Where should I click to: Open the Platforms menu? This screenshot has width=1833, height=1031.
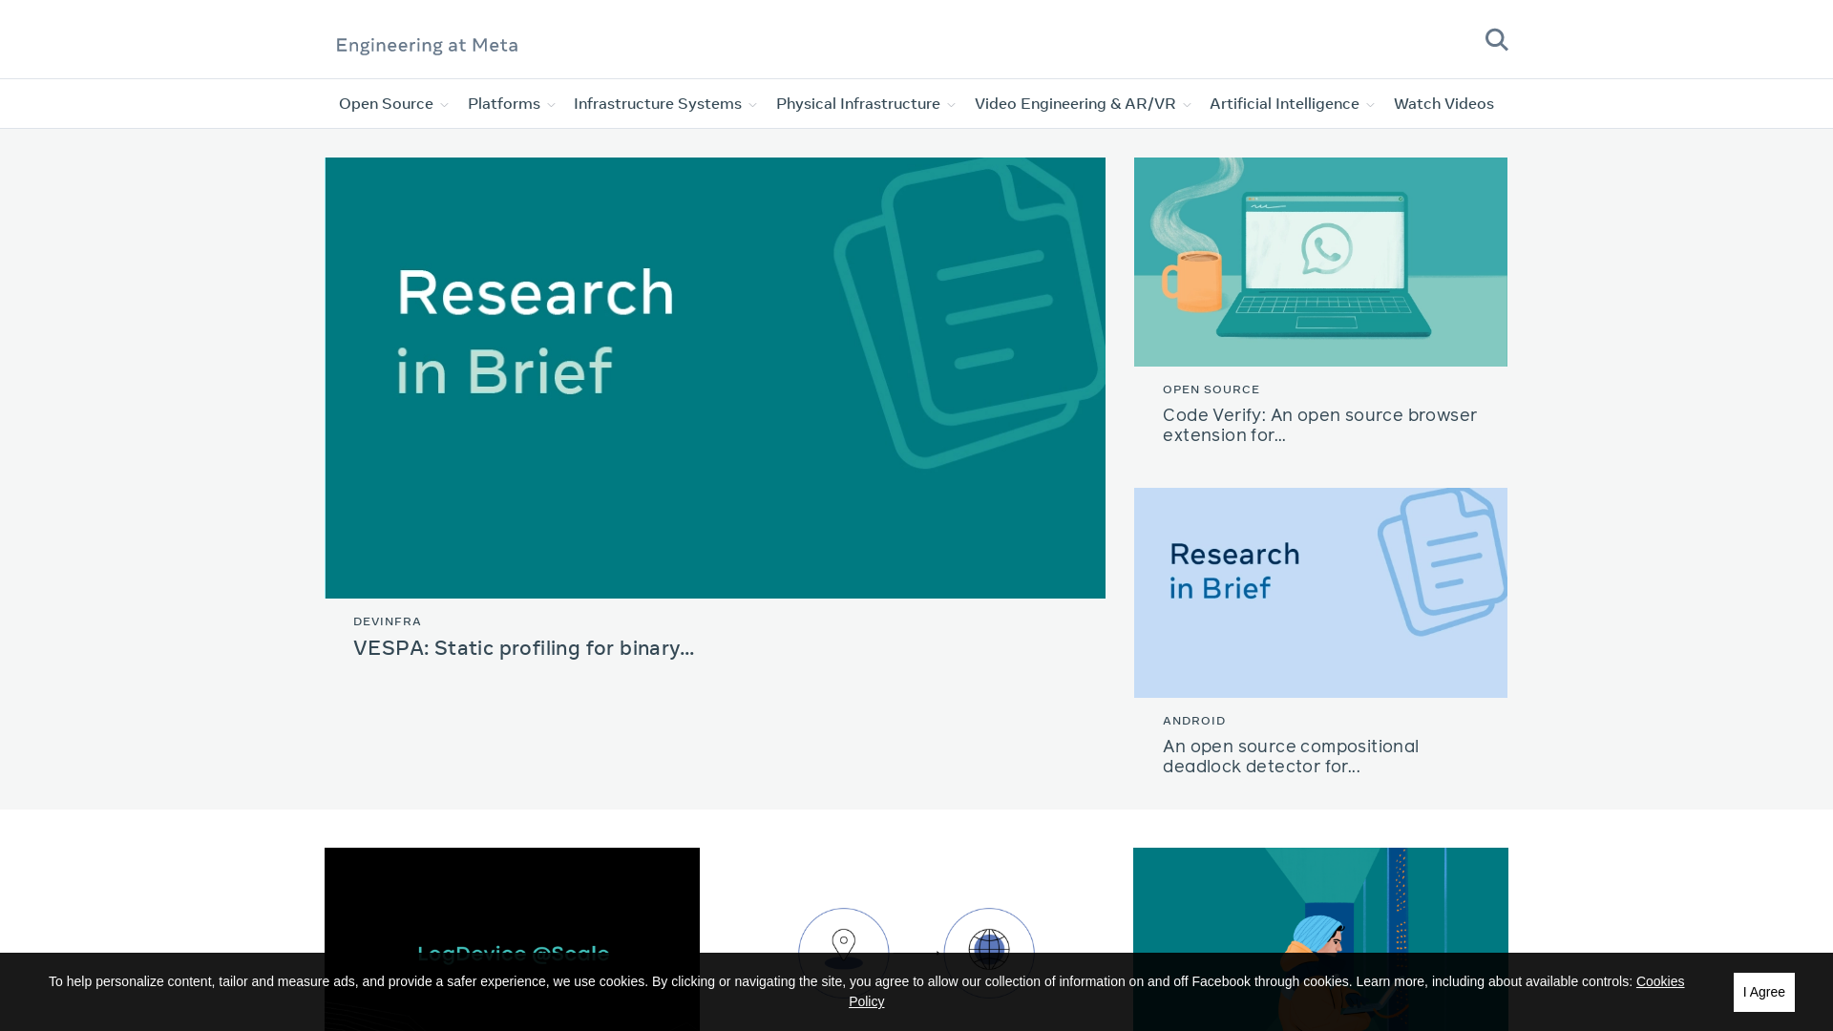(503, 103)
